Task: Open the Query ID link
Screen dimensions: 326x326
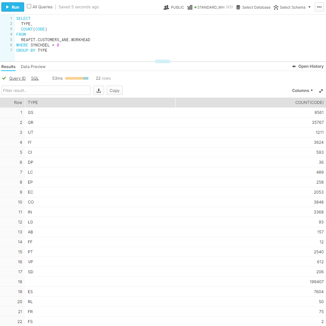Action: [x=17, y=78]
